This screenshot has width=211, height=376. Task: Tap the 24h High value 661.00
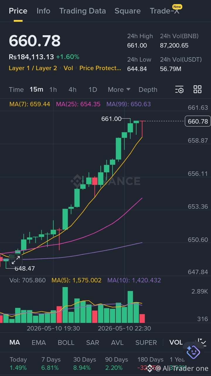[137, 45]
